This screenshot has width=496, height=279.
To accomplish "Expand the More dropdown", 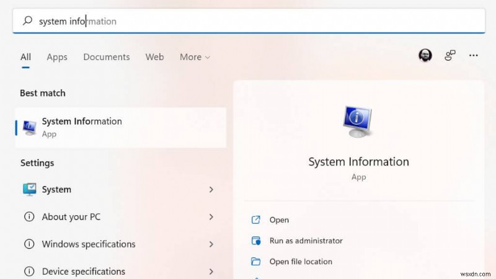I will click(195, 57).
